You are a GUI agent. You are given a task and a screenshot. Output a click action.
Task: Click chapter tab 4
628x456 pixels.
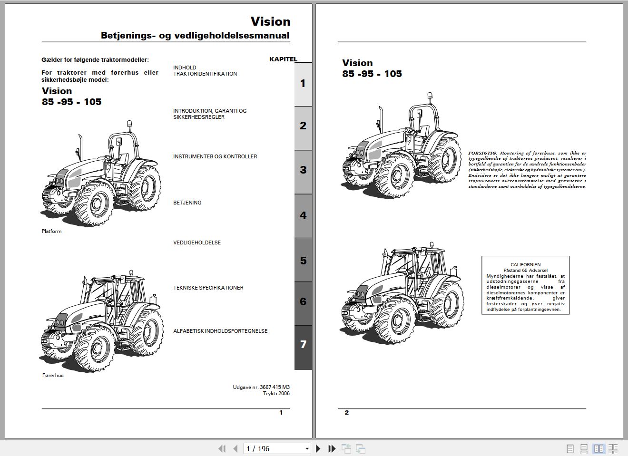(x=303, y=216)
